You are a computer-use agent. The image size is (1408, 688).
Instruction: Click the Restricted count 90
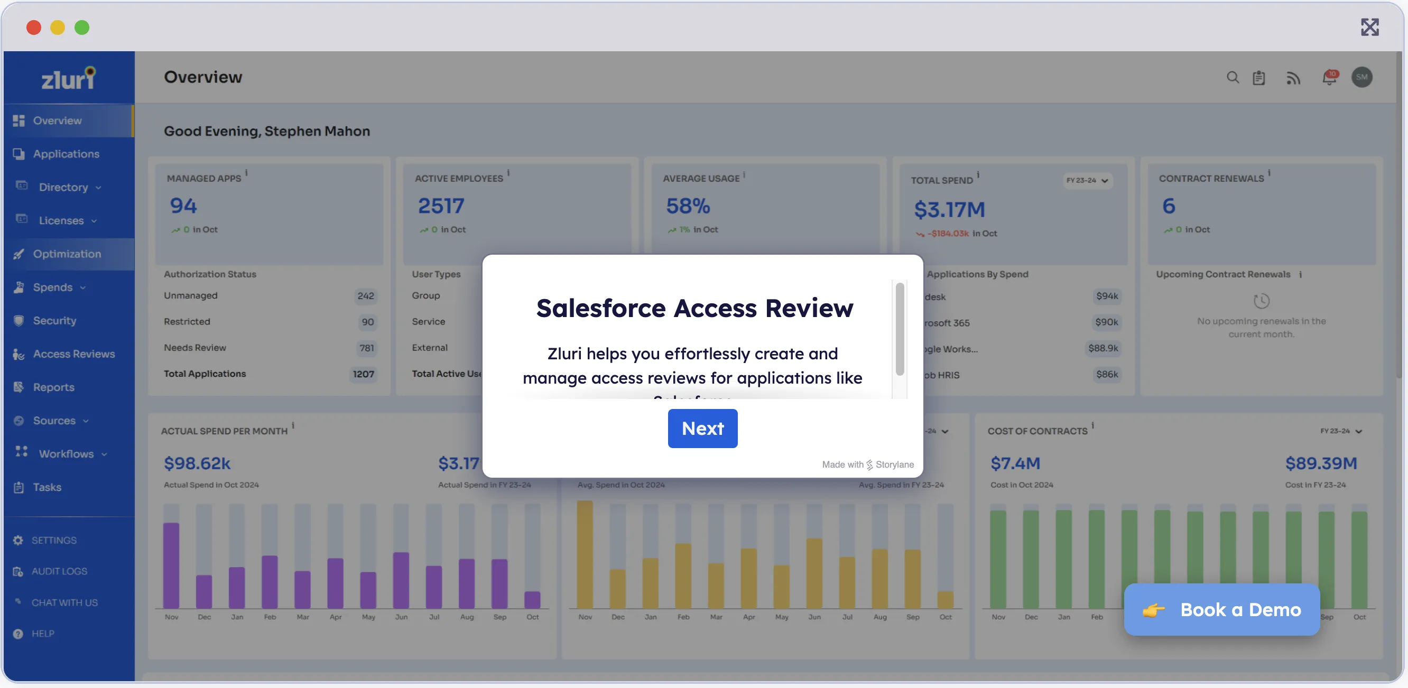[x=368, y=322]
